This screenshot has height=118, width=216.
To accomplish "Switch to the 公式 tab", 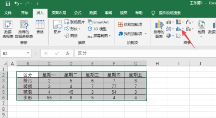I will (78, 13).
